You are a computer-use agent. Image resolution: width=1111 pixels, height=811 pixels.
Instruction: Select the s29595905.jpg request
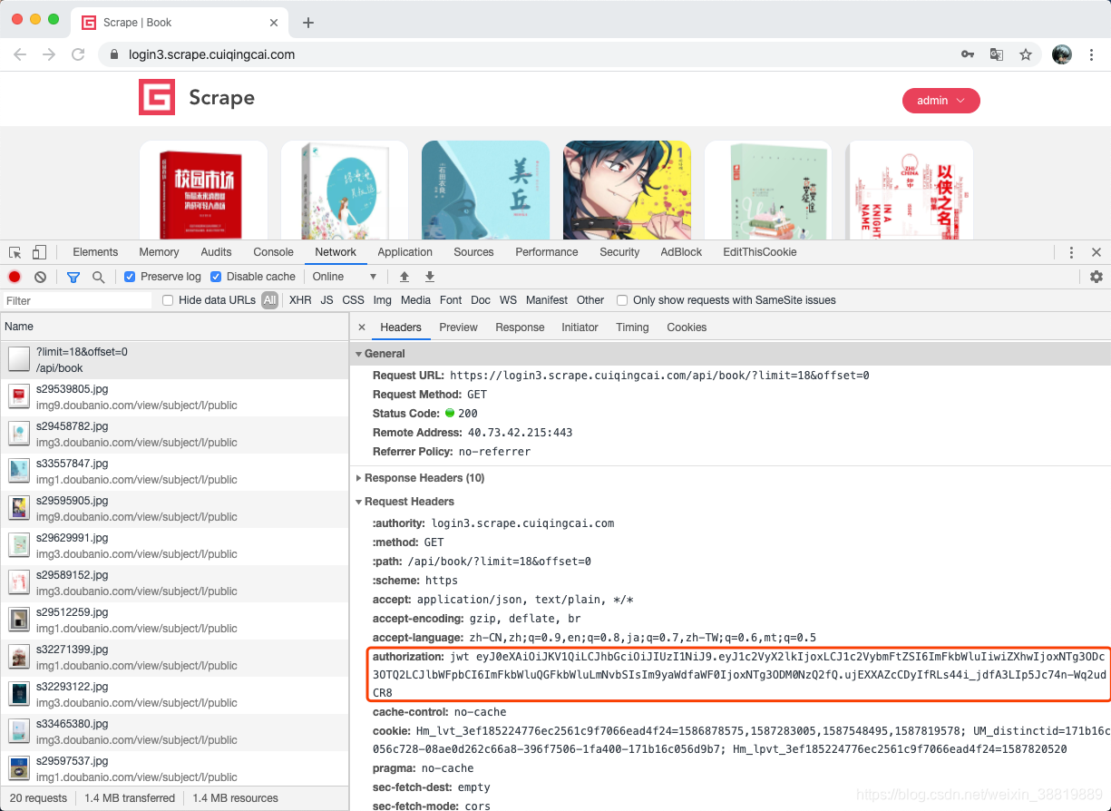pos(174,509)
